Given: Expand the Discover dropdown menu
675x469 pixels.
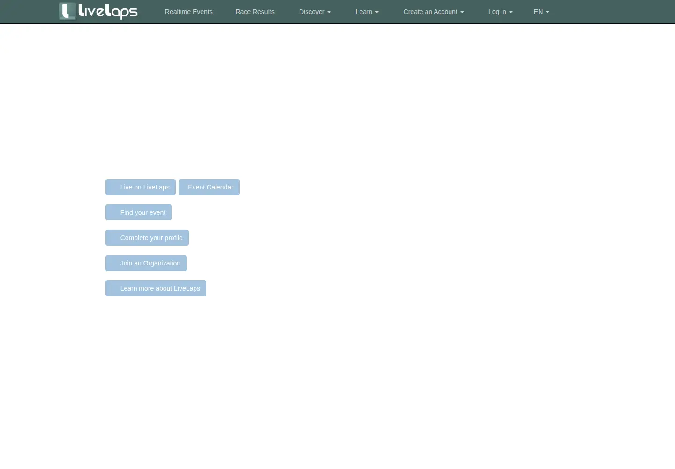Looking at the screenshot, I should 315,12.
